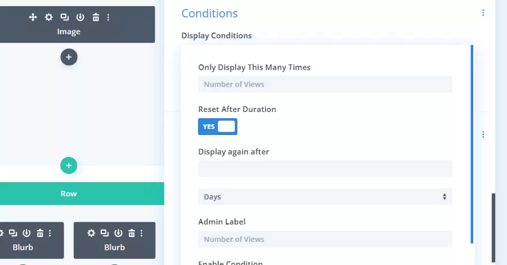Open Conditions section options menu
The width and height of the screenshot is (507, 265).
pos(483,13)
